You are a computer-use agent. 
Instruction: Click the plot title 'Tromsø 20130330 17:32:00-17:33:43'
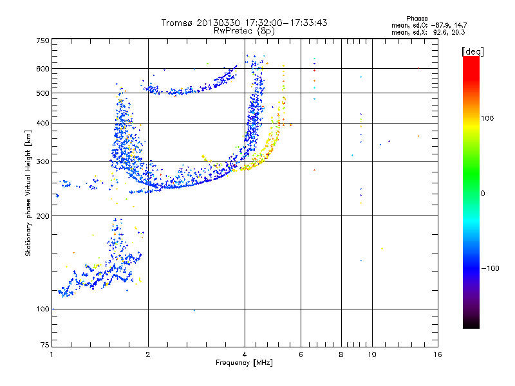[x=244, y=23]
